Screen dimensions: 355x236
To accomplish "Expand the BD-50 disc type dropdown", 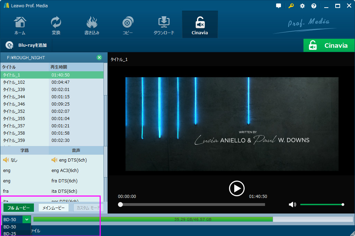I will [27, 219].
